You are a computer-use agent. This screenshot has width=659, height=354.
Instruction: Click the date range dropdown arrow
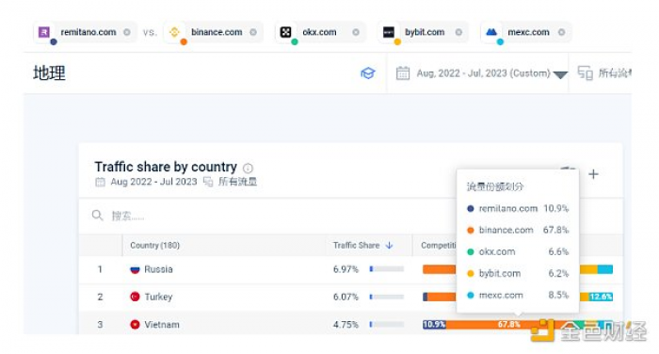pos(560,74)
